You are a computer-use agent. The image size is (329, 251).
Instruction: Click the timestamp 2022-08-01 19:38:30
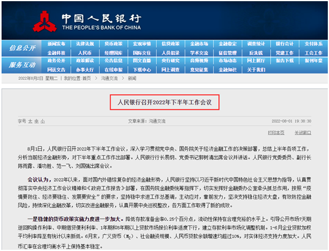tap(291, 121)
